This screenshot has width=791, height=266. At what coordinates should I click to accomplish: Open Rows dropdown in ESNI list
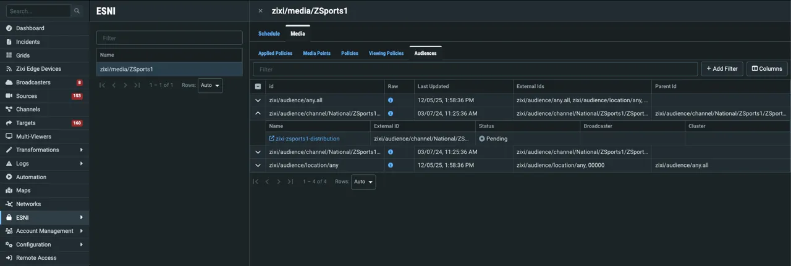(x=210, y=86)
